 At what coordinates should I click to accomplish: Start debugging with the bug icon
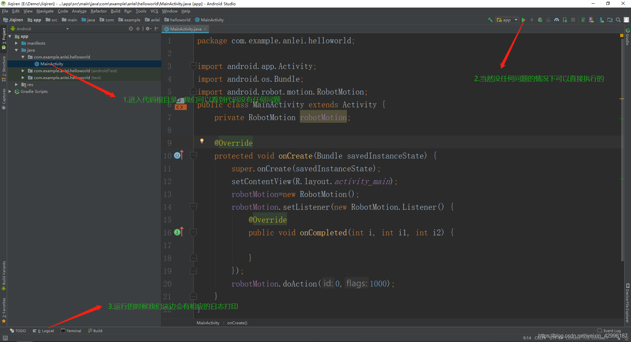click(x=540, y=20)
